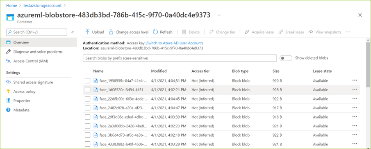Screen dimensions: 371x149
Task: Click Metadata info icon
Action: click(x=9, y=110)
